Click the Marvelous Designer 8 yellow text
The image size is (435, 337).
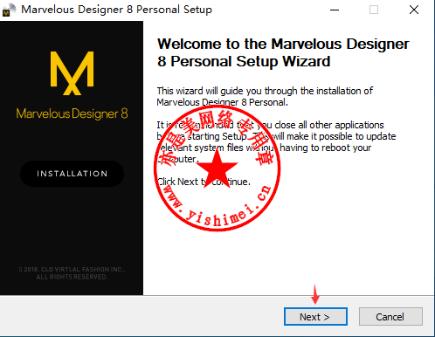point(72,113)
